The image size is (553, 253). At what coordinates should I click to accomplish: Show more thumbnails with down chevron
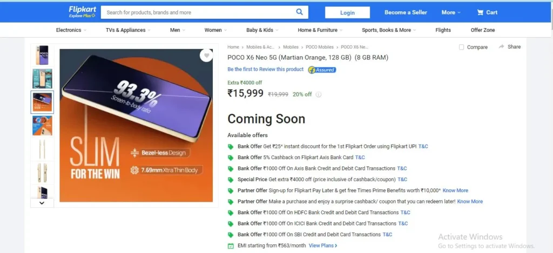(42, 203)
